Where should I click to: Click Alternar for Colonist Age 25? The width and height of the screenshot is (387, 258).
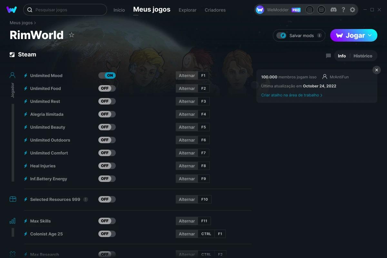click(187, 234)
